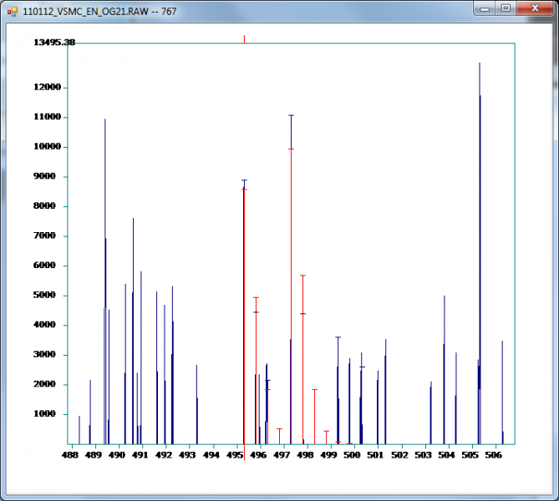The image size is (559, 501).
Task: Maximize the spectrum viewer window
Action: pos(506,8)
